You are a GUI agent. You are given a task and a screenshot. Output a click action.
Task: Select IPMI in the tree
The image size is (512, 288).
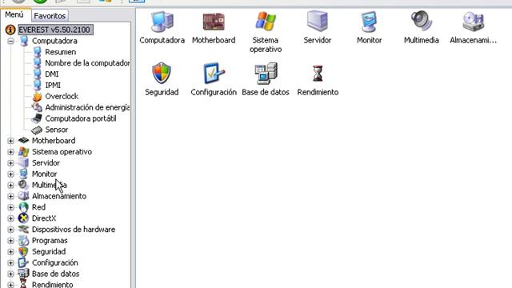53,86
